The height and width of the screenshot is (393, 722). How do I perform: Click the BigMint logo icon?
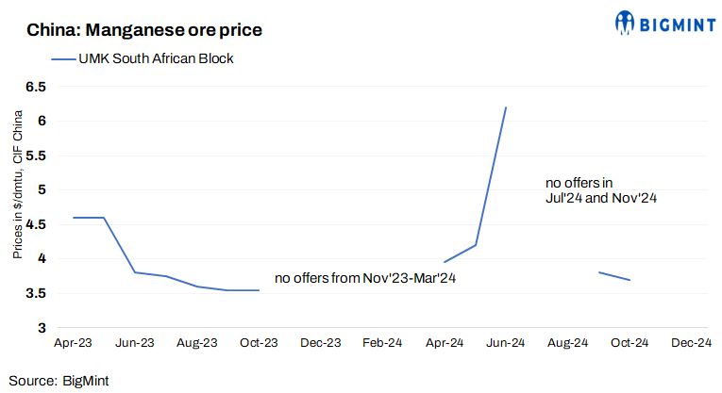pyautogui.click(x=625, y=22)
